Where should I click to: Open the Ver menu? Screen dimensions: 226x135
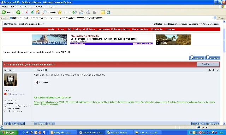21,7
